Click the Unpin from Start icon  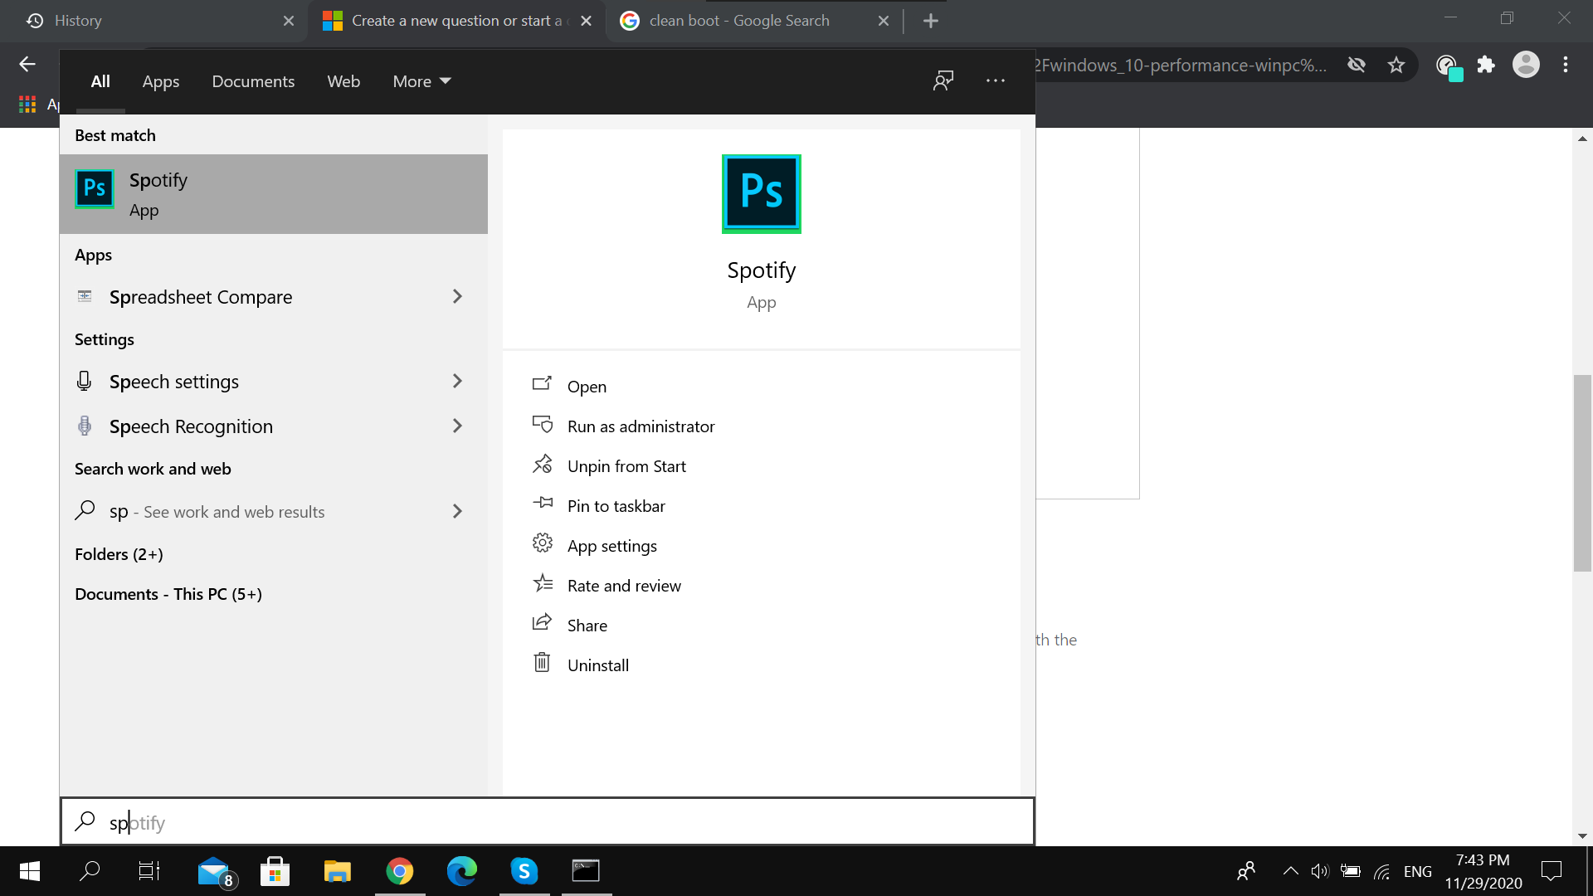[x=542, y=464]
